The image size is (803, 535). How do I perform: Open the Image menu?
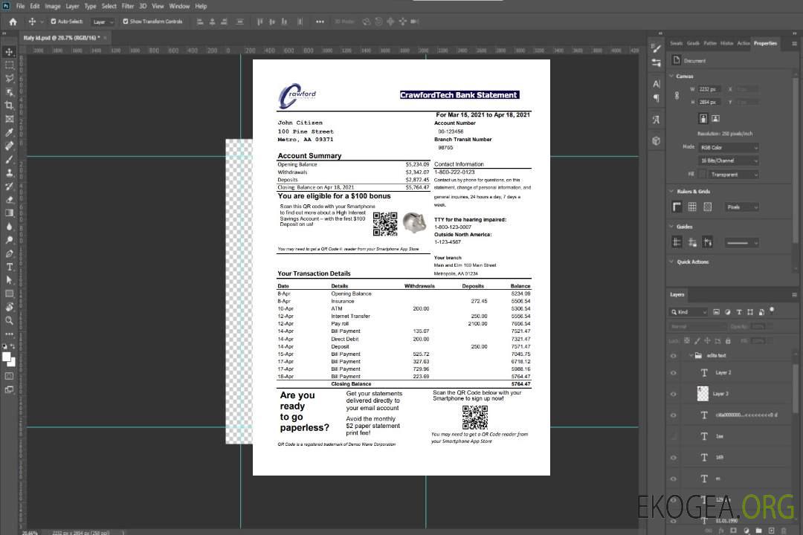pos(53,6)
